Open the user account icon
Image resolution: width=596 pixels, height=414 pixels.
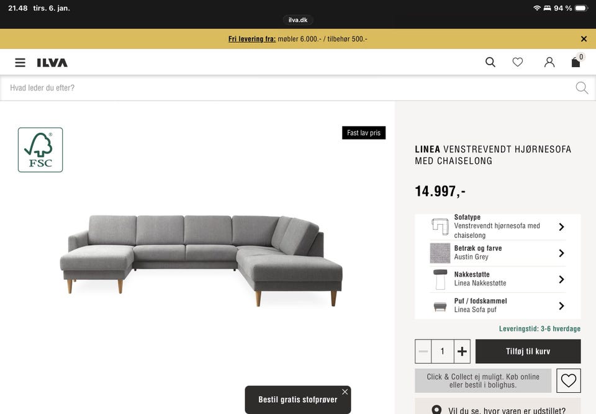[x=549, y=62]
